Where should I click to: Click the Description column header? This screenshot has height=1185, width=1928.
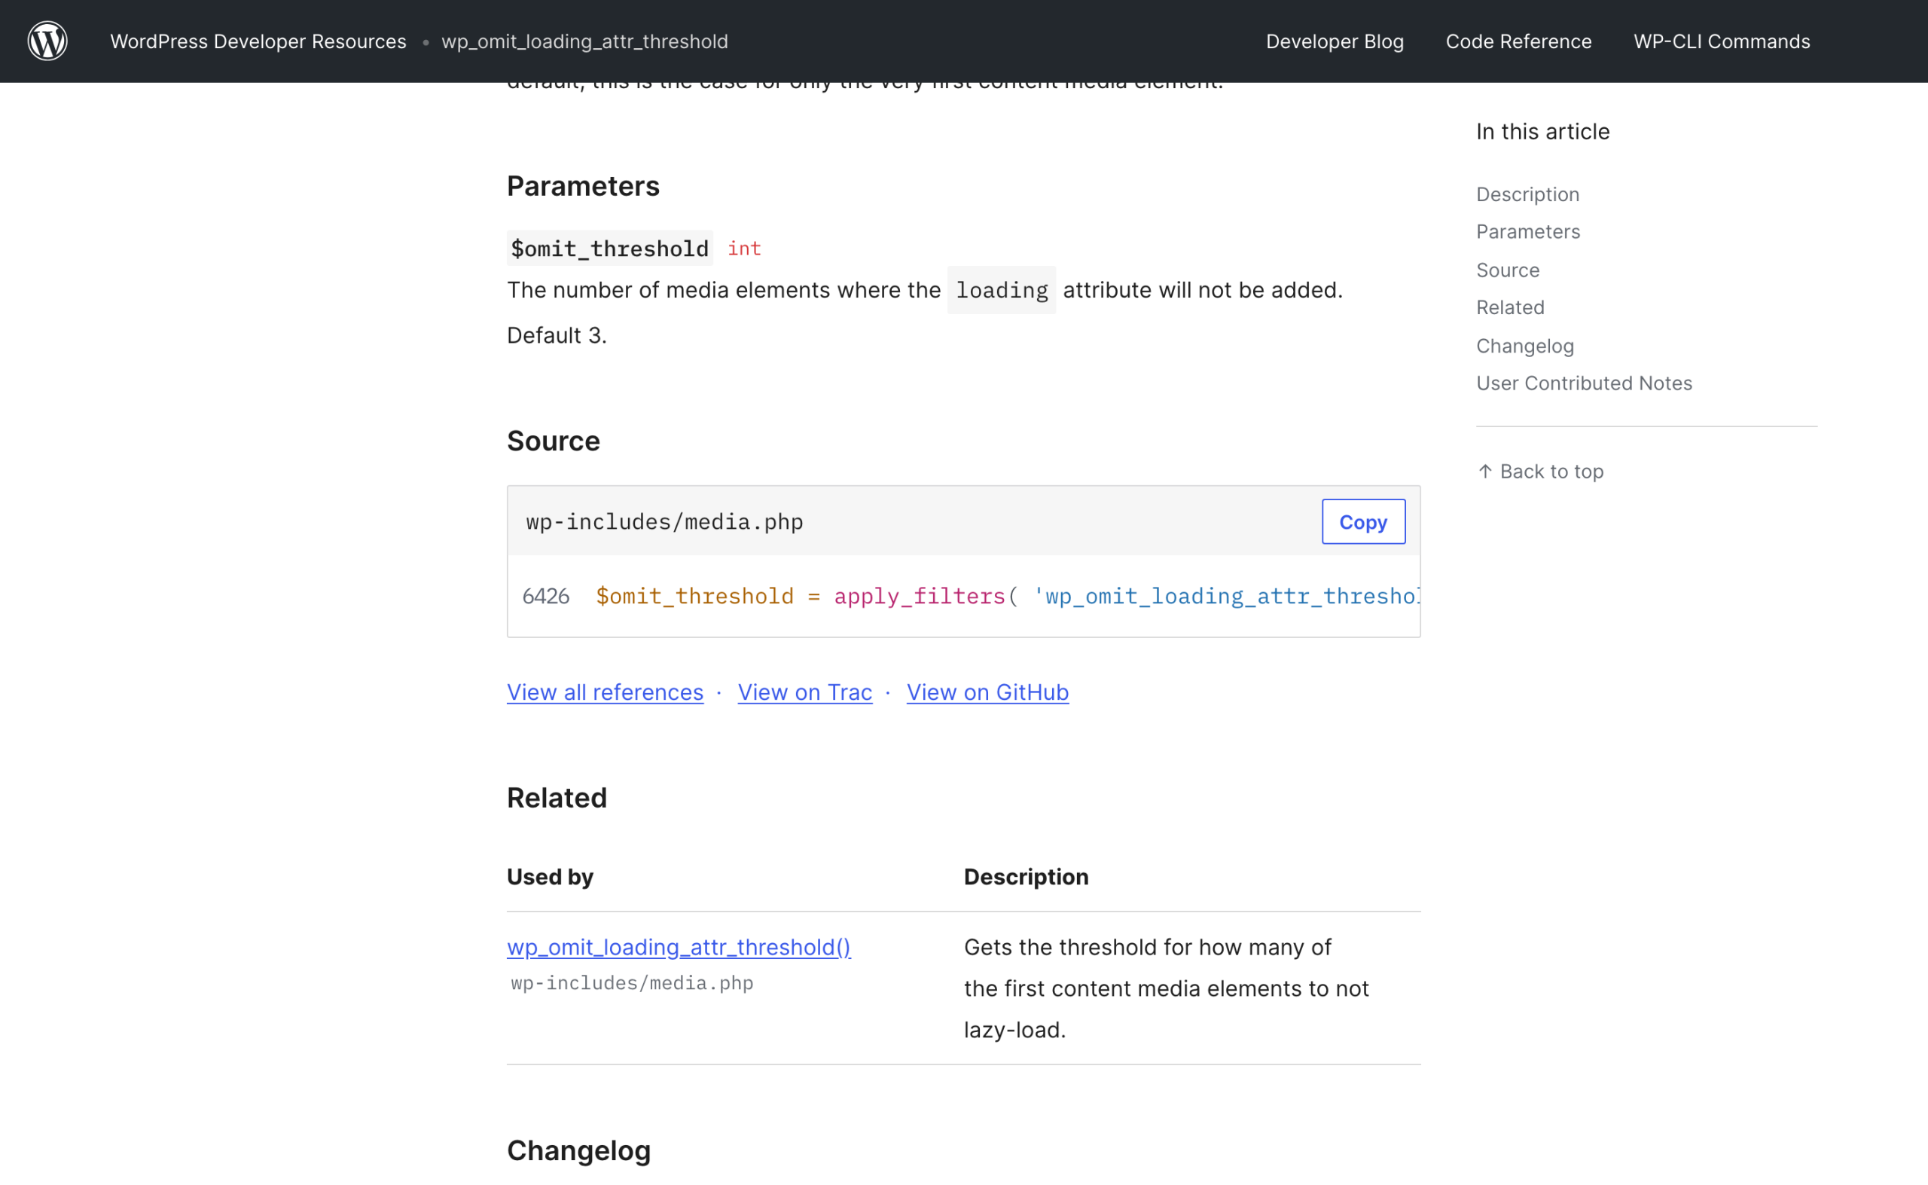1026,877
